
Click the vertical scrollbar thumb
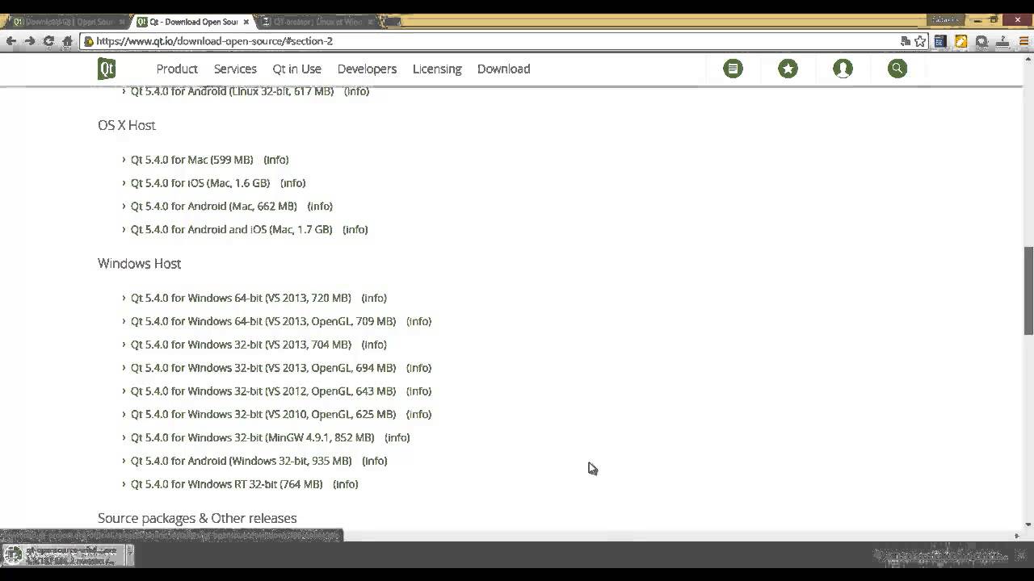pos(1028,290)
